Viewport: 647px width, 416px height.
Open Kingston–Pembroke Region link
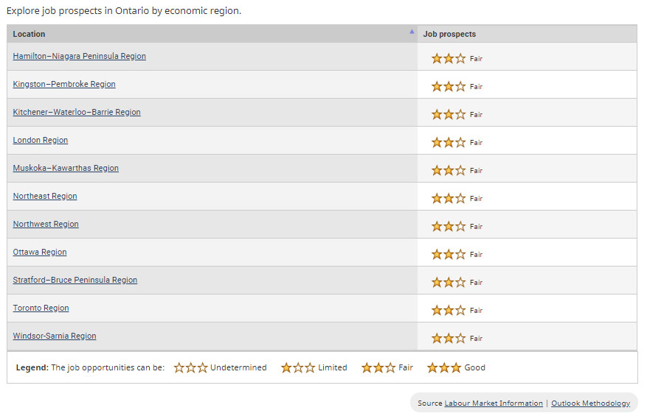click(64, 84)
